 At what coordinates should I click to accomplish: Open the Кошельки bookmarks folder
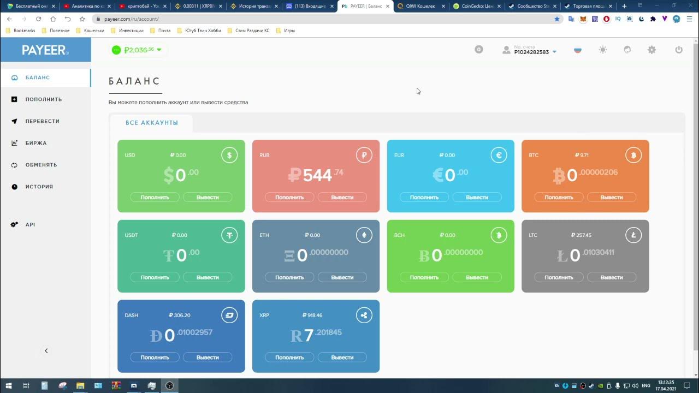click(90, 31)
